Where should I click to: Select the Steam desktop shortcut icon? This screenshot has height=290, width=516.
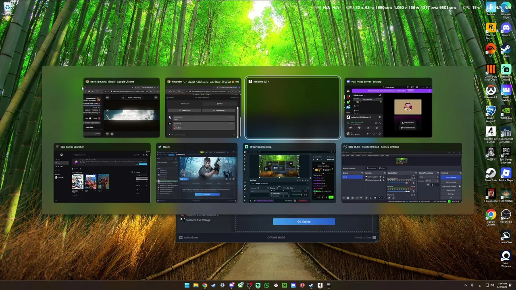pos(506,49)
